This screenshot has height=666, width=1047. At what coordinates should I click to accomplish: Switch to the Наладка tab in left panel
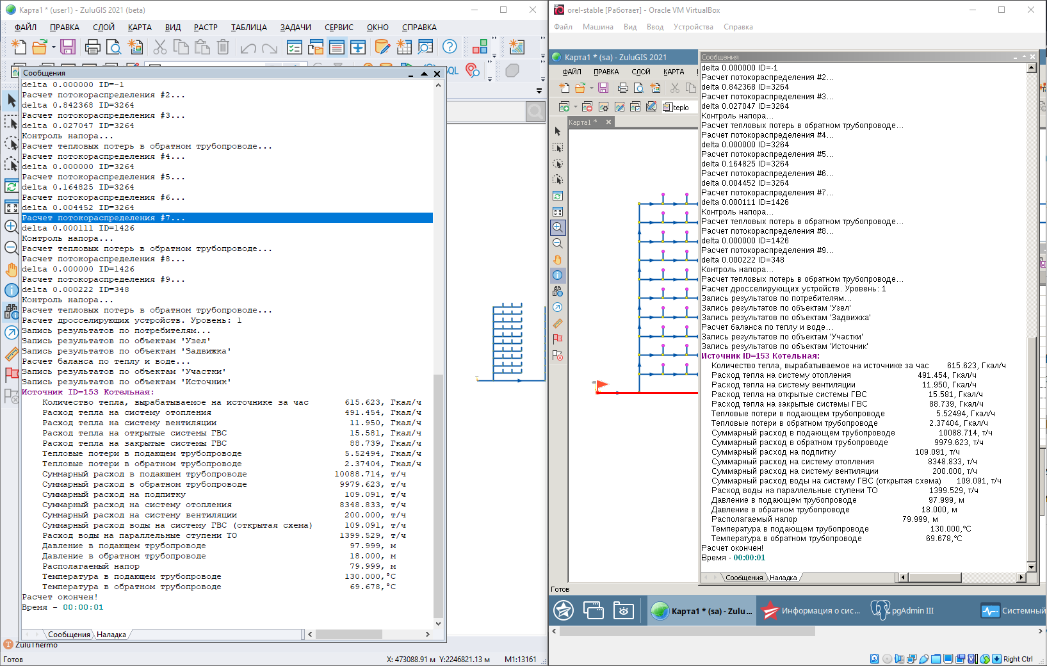click(x=111, y=635)
